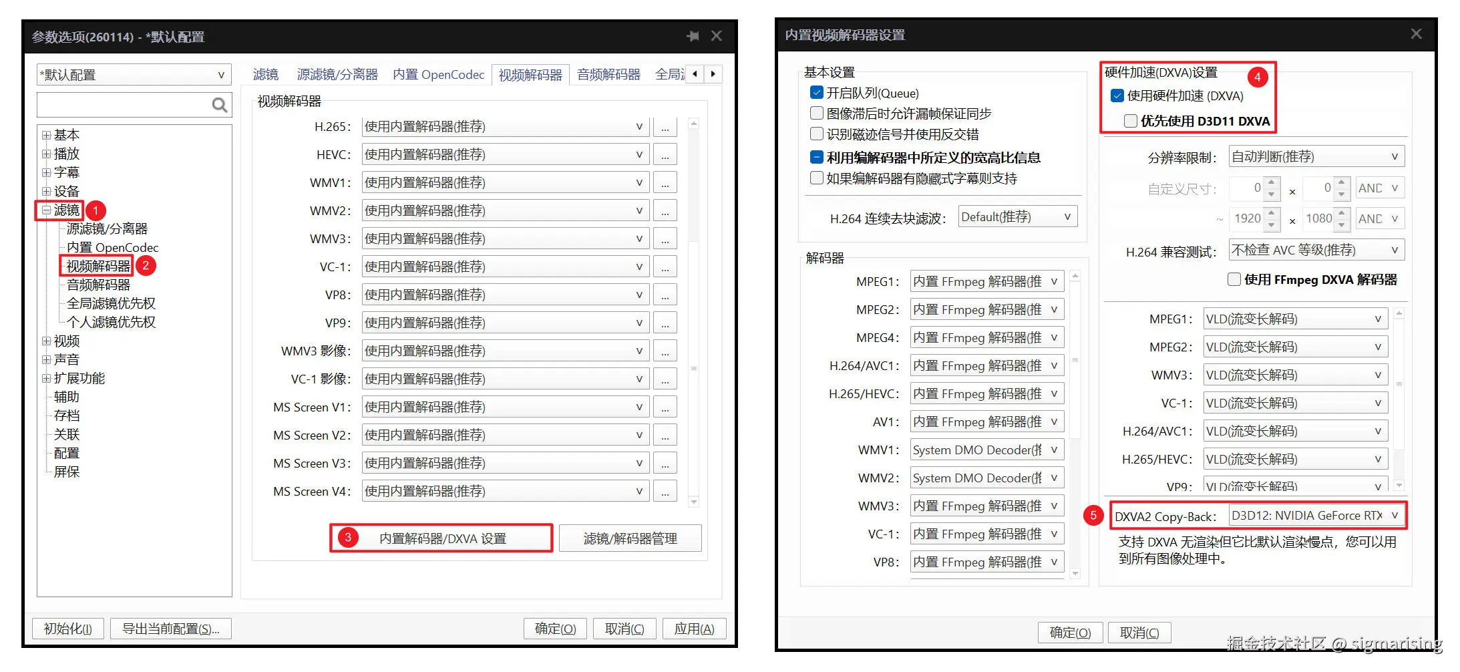Click the left tab-scroll arrow near 全局

click(695, 74)
